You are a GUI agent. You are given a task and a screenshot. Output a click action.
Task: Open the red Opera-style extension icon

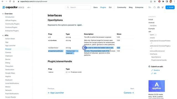(159, 1)
